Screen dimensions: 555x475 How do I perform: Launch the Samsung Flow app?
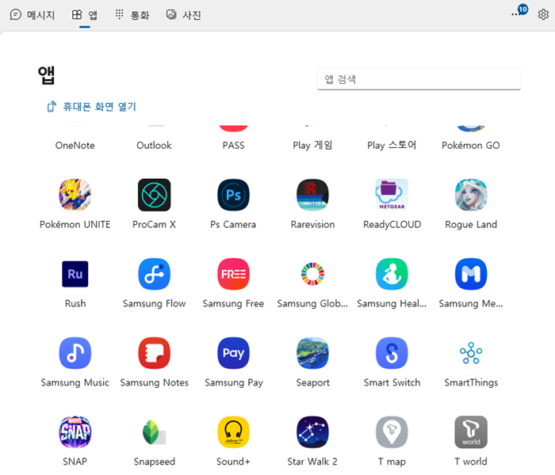[154, 274]
